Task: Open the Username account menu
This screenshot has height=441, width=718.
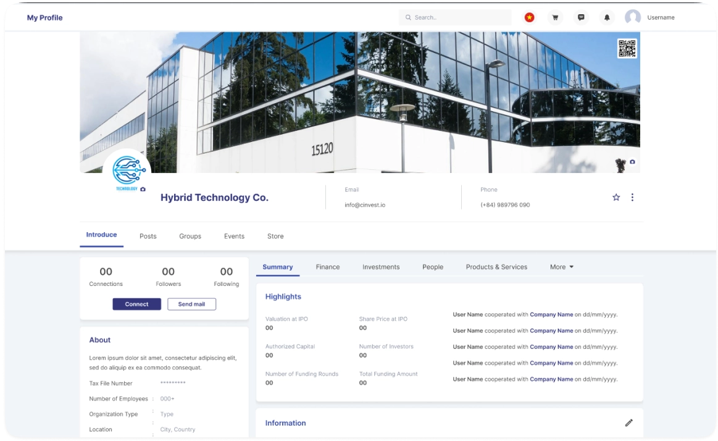Action: click(649, 17)
